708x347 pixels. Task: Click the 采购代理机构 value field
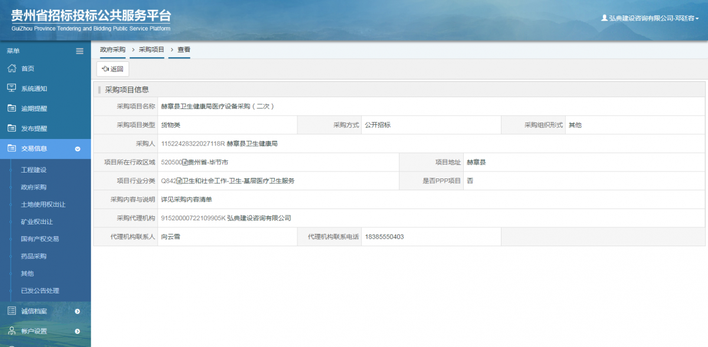pos(431,218)
